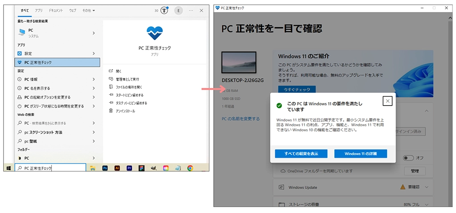Click the 今すぐチェック button
Image resolution: width=456 pixels, height=213 pixels.
[297, 89]
